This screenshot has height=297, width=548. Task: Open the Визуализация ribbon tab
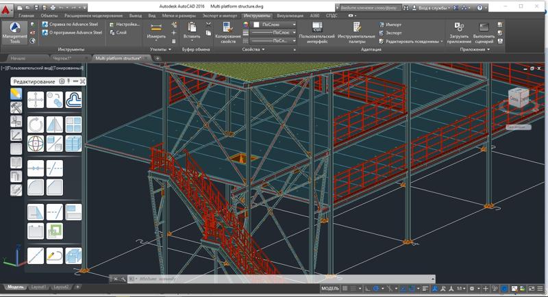290,16
